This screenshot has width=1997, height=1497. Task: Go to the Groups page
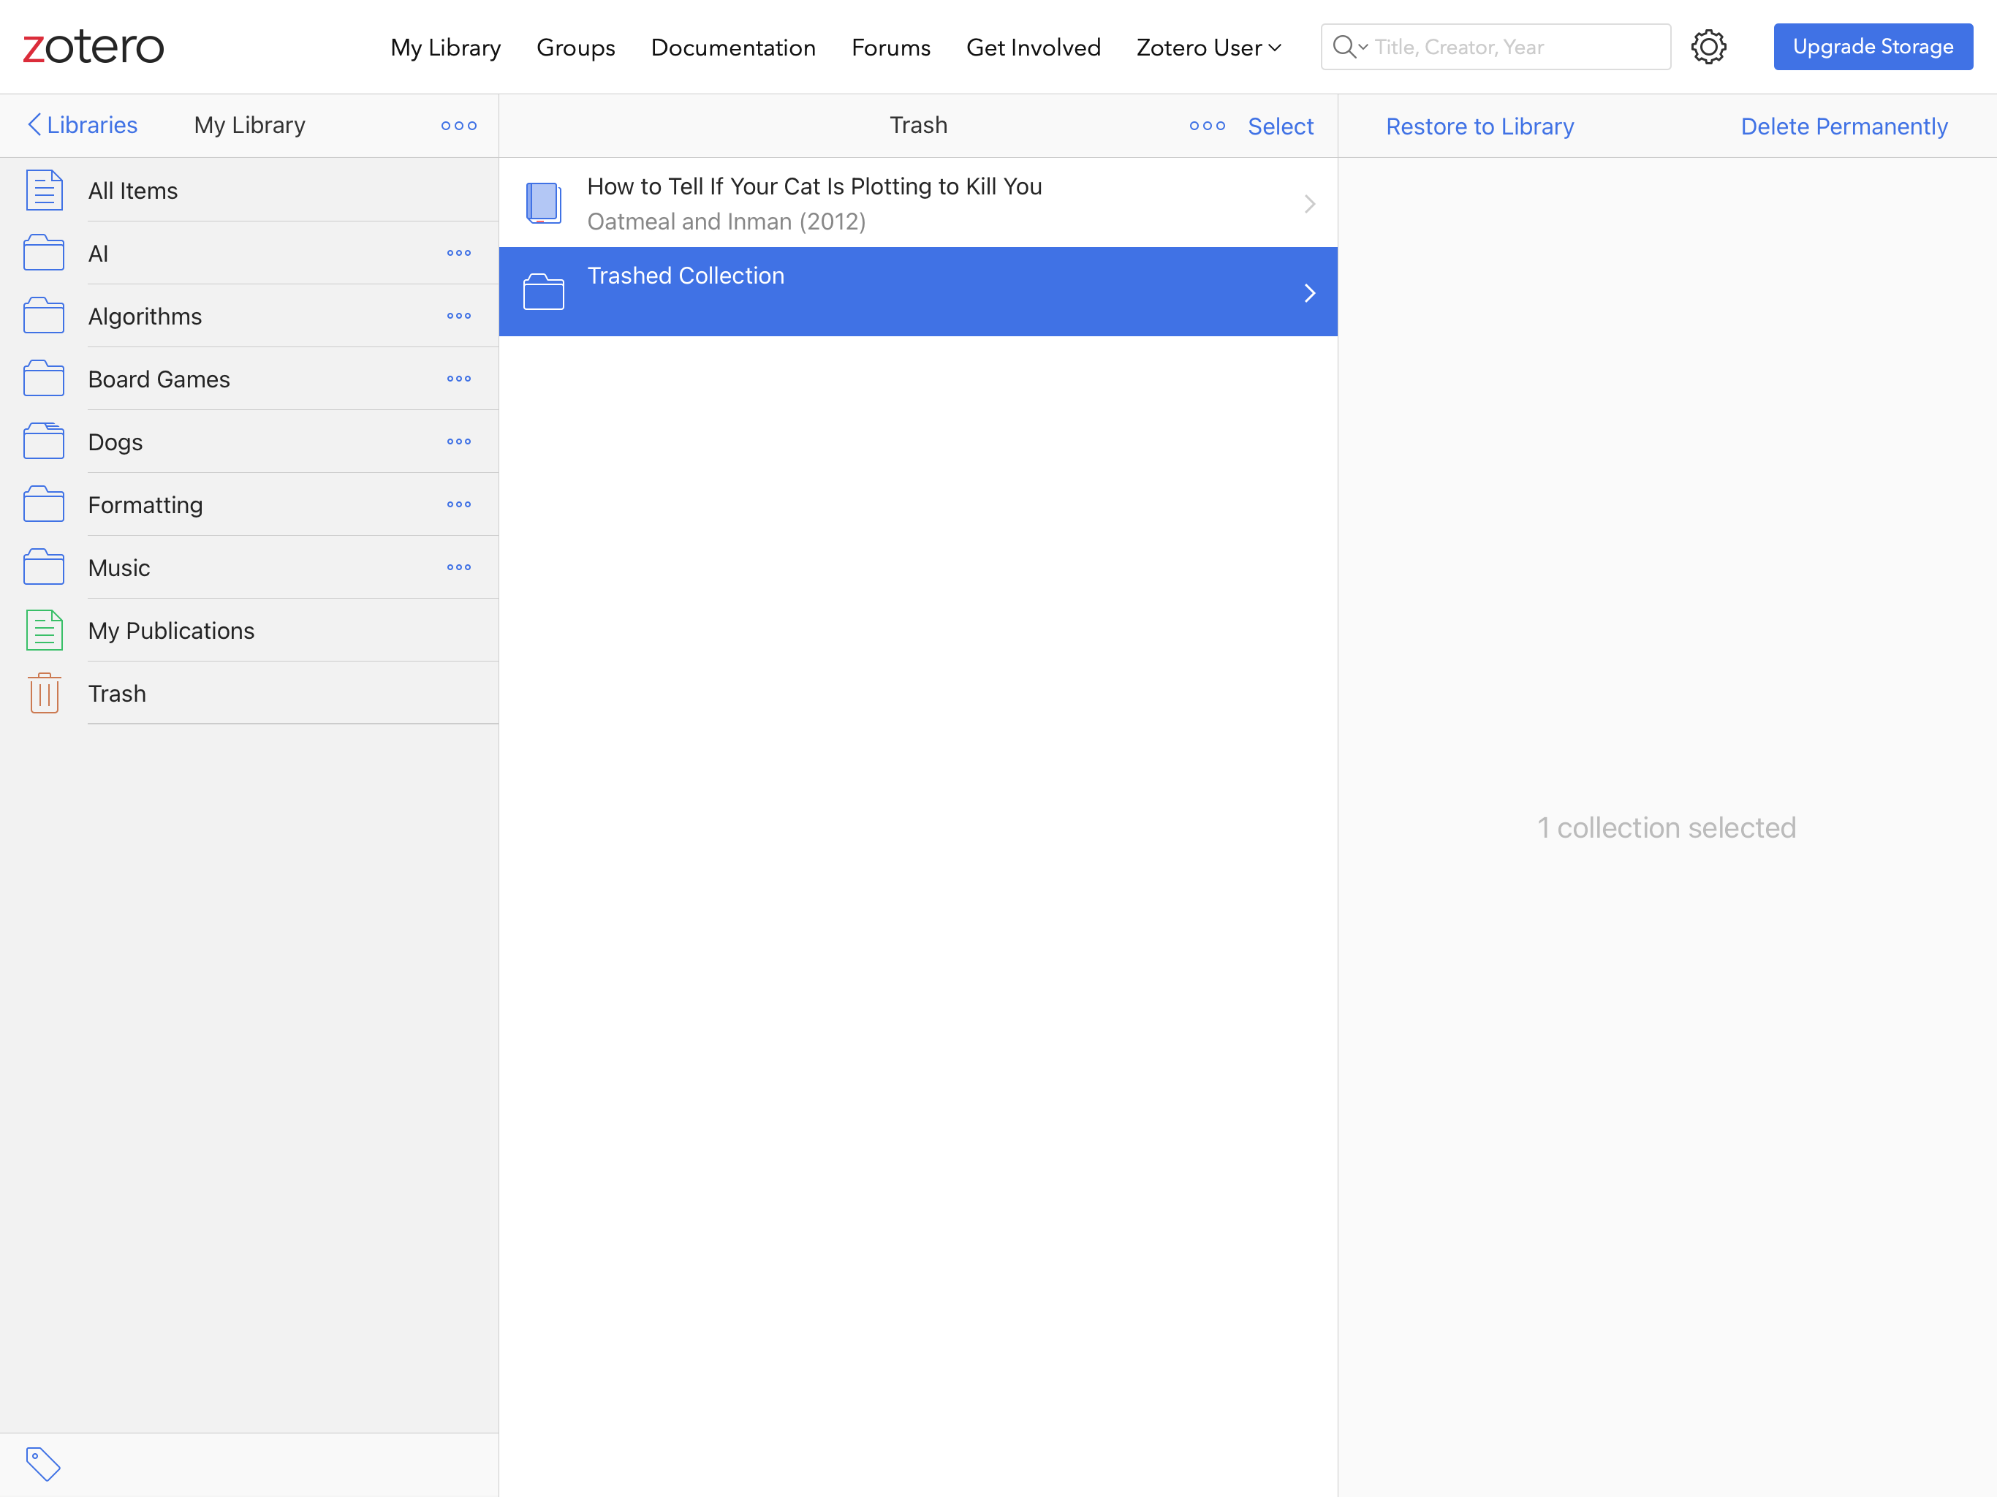pos(575,47)
